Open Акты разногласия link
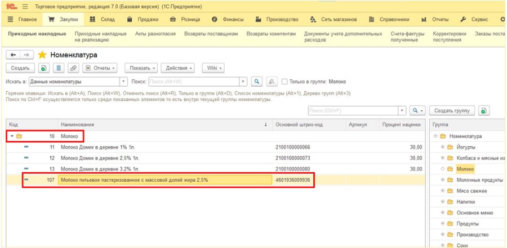Viewport: 507px width, 248px height. point(155,34)
